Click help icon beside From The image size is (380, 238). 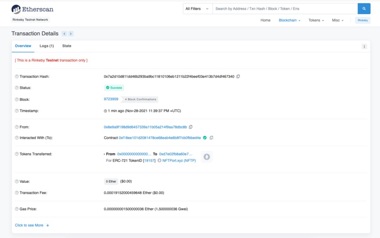point(17,127)
